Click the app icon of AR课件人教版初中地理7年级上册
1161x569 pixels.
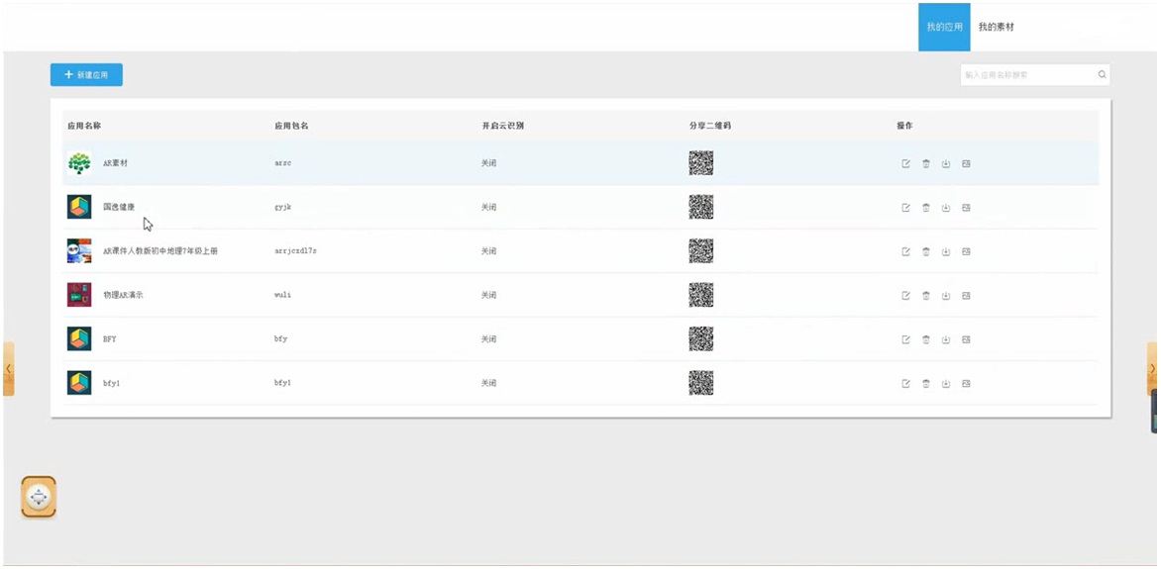click(x=79, y=250)
